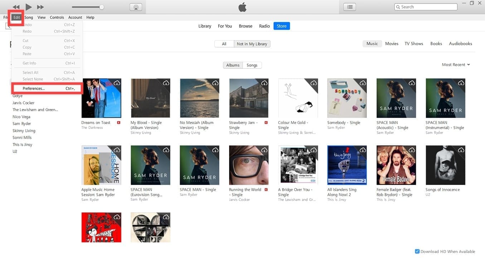Download Female Badger single cloud icon
Viewport: 485px width, 258px height.
tap(412, 150)
